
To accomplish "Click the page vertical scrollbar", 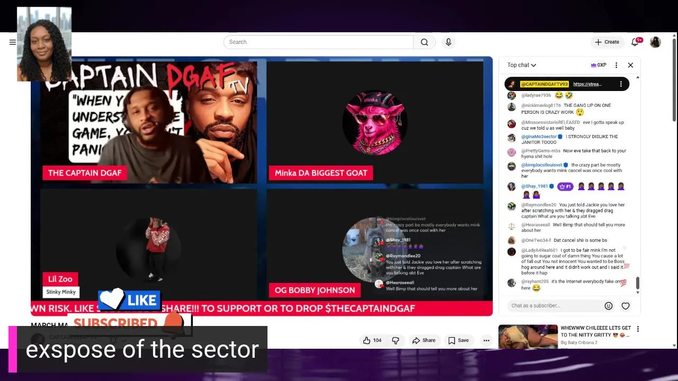I will 674,79.
